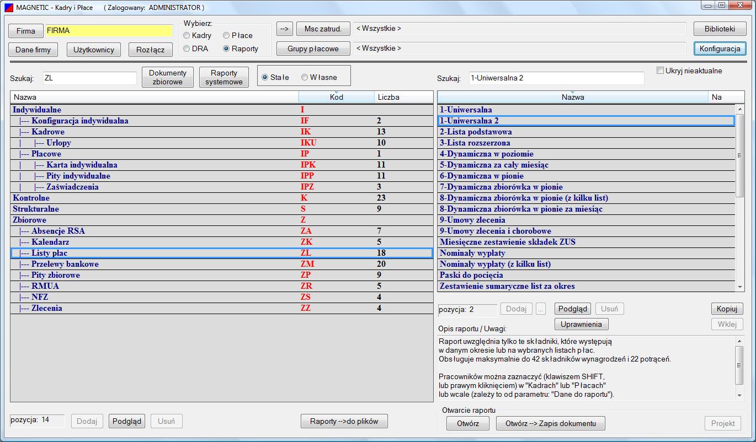Select report 1-Uniwersalna
The image size is (756, 442).
(587, 110)
